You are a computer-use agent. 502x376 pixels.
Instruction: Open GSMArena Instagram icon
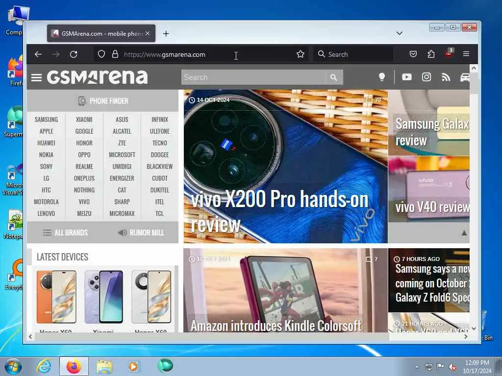[427, 77]
